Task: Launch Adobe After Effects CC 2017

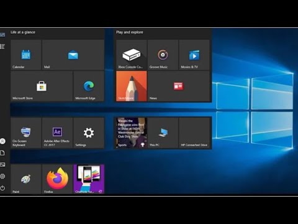Action: click(57, 133)
